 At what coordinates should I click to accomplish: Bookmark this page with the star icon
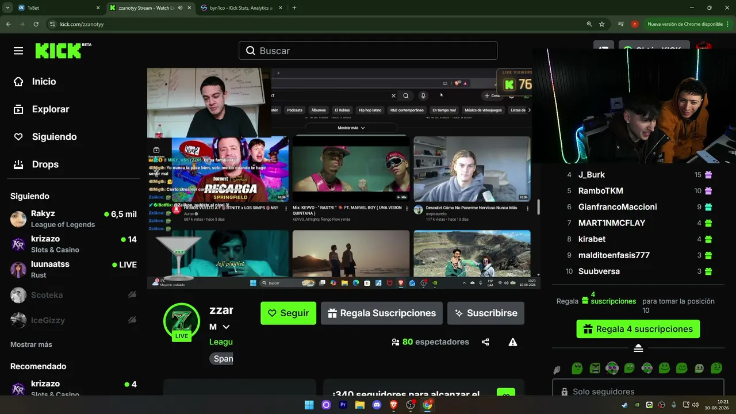(x=602, y=24)
